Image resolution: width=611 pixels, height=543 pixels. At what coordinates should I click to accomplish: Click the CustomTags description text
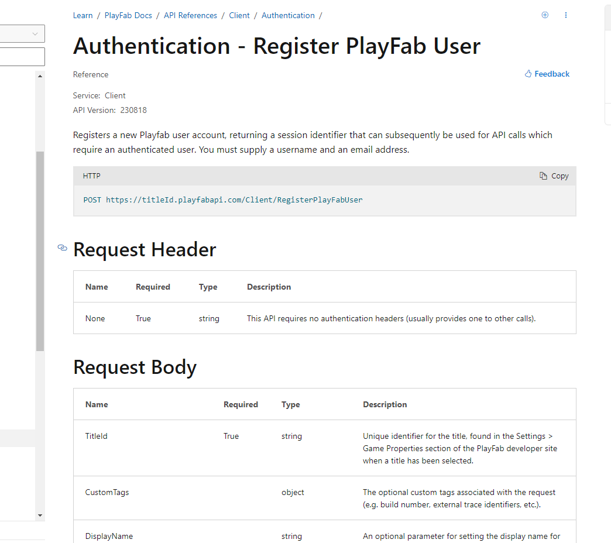459,499
